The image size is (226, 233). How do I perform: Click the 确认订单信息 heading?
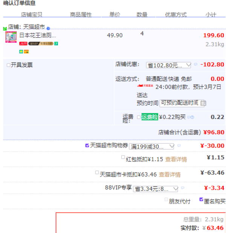tap(19, 3)
